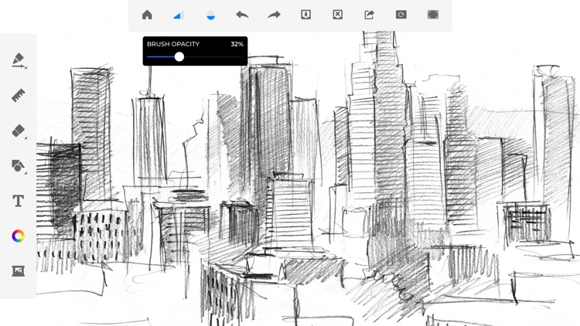
Task: Share the sketch
Action: pos(369,15)
